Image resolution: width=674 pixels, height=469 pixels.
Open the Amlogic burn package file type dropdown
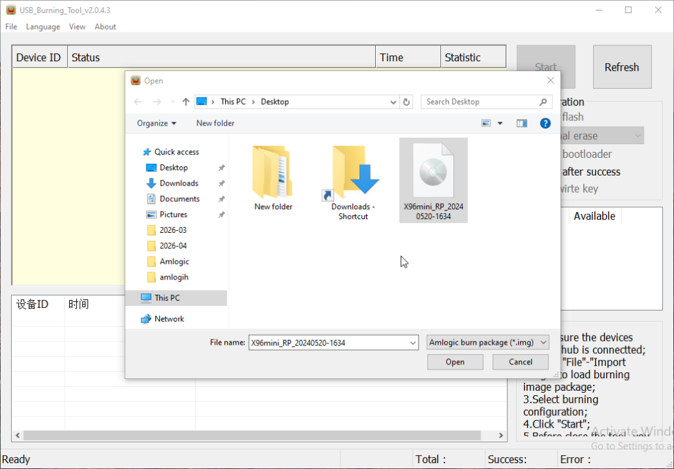[x=488, y=343]
